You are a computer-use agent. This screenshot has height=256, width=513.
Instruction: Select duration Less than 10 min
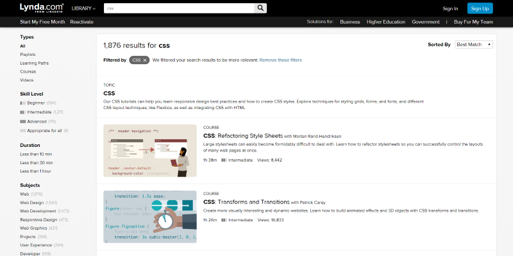coord(36,154)
